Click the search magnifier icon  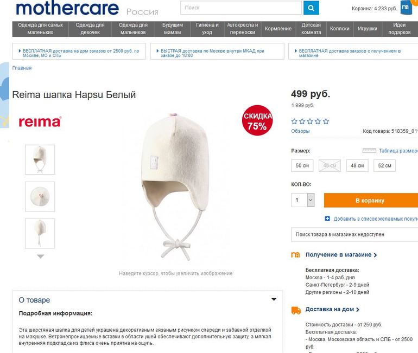[311, 8]
